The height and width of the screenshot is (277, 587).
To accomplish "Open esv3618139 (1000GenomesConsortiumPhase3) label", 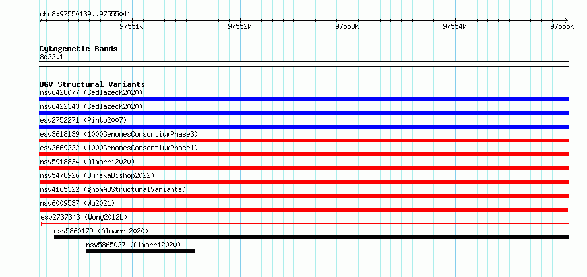I will pyautogui.click(x=119, y=134).
